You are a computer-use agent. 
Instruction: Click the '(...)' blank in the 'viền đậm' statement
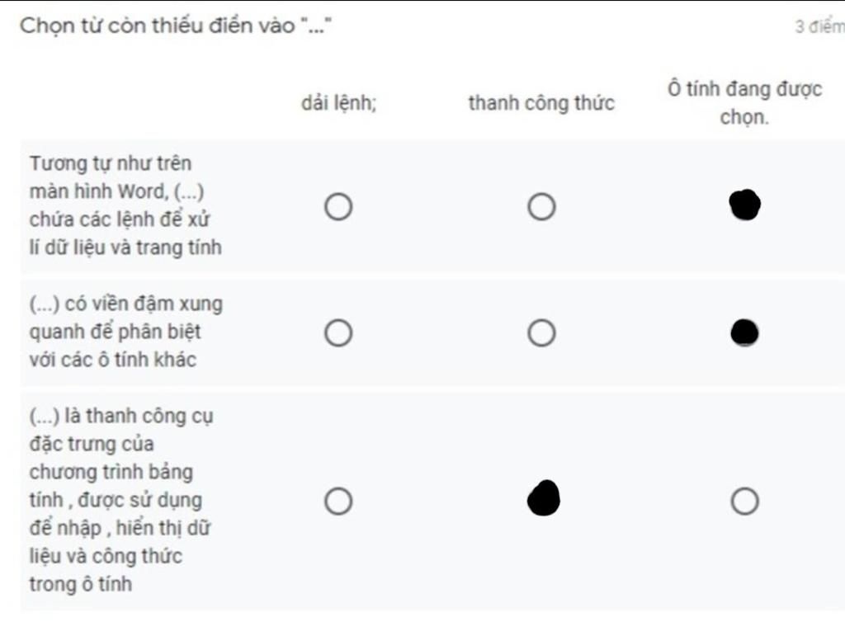coord(44,304)
